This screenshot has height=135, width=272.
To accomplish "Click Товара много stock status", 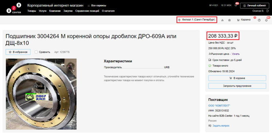I will pyautogui.click(x=220, y=66).
